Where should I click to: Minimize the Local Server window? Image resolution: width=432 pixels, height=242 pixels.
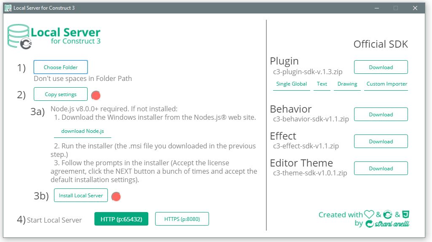377,8
